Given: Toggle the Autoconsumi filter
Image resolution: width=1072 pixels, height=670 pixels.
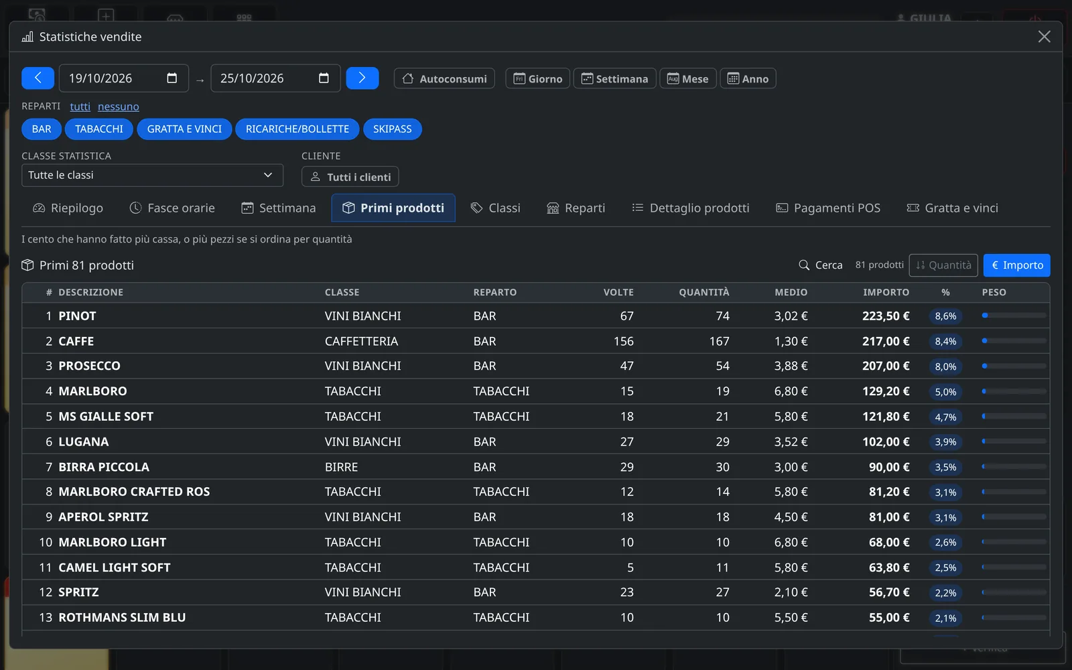Looking at the screenshot, I should coord(445,79).
